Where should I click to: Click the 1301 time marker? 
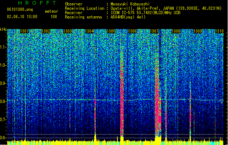click(x=24, y=31)
